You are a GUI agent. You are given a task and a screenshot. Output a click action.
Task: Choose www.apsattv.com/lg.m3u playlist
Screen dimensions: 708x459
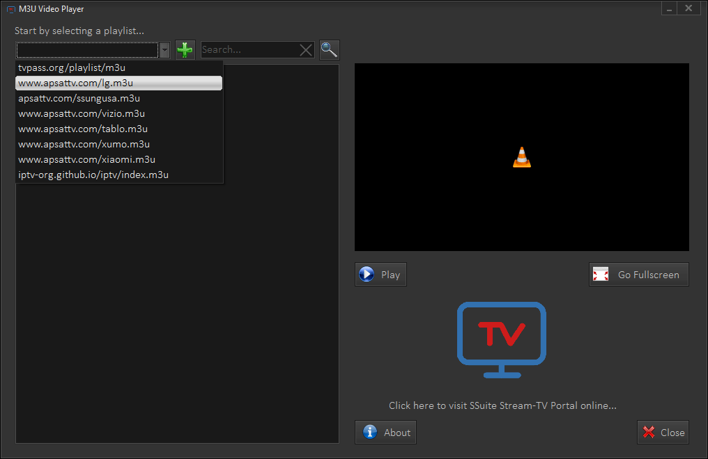(75, 83)
